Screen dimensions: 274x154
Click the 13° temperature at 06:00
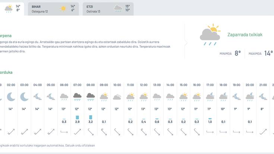(x=64, y=109)
